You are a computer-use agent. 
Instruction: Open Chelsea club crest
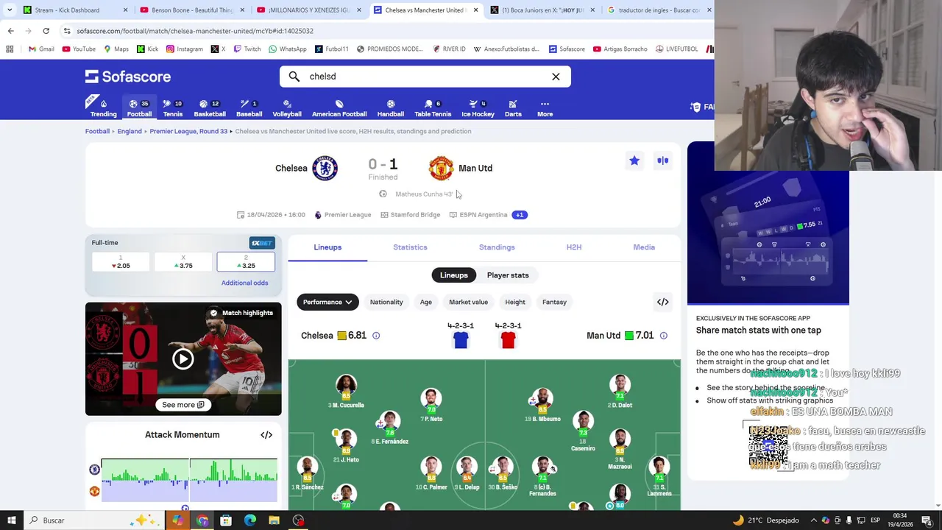[325, 168]
